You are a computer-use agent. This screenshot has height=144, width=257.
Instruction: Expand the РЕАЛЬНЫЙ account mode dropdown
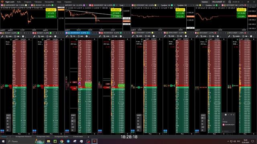coord(218,2)
